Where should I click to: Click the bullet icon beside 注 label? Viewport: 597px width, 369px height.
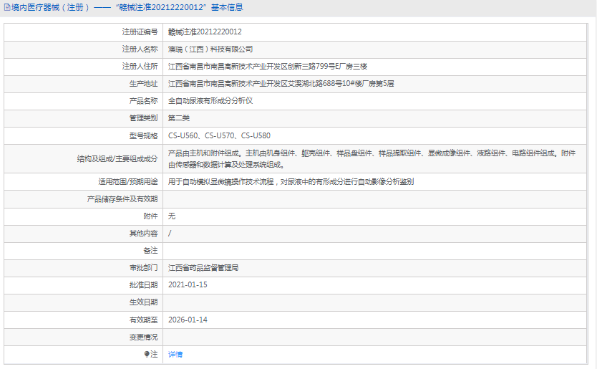[x=147, y=354]
